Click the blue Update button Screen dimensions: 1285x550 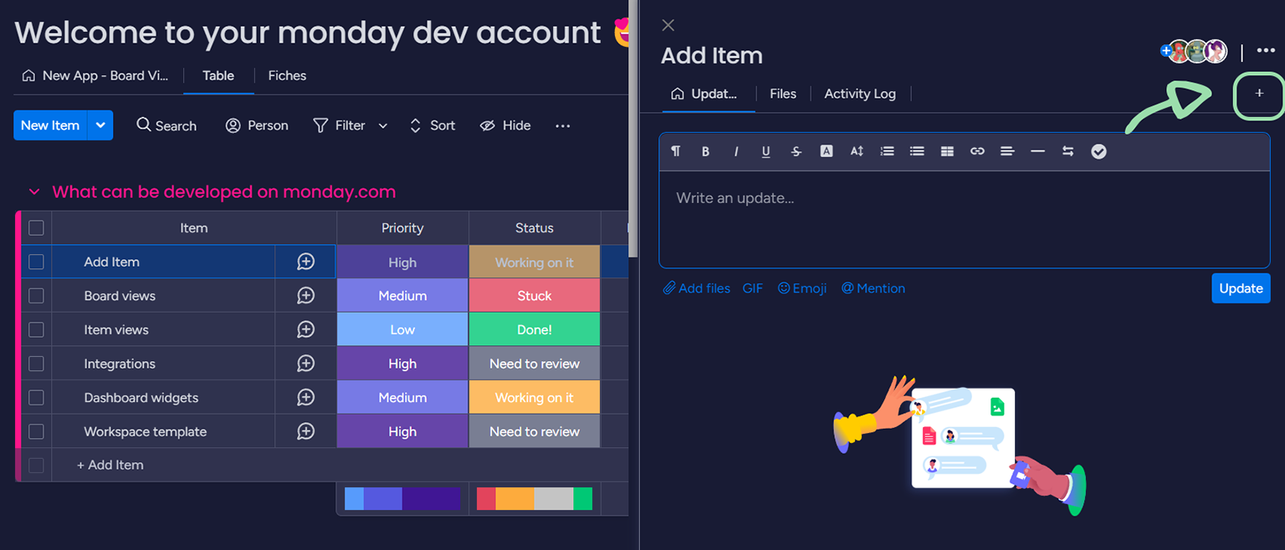1240,288
